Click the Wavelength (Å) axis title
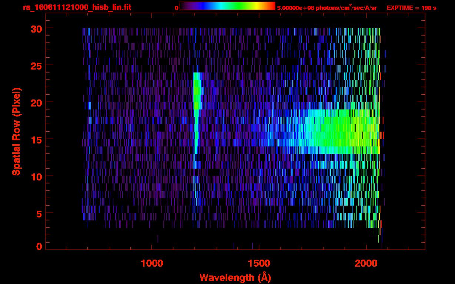Screen dimensions: 455x284 235,277
